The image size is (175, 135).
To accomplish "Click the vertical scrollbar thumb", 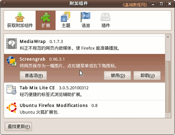I will click(x=168, y=87).
